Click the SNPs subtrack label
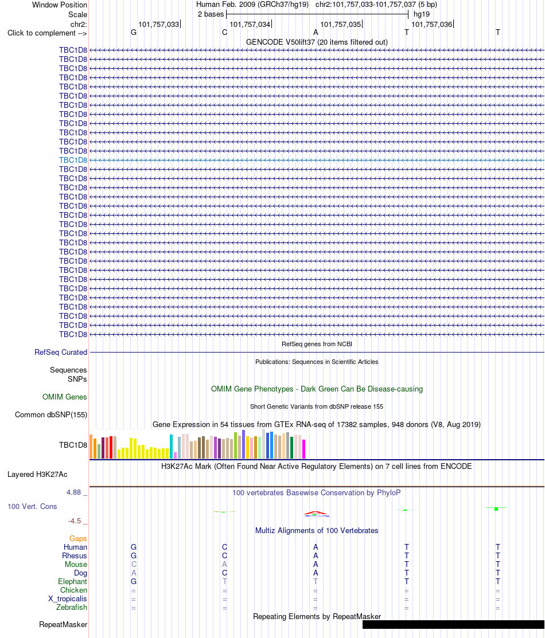Screen dimensions: 545x638 [77, 379]
